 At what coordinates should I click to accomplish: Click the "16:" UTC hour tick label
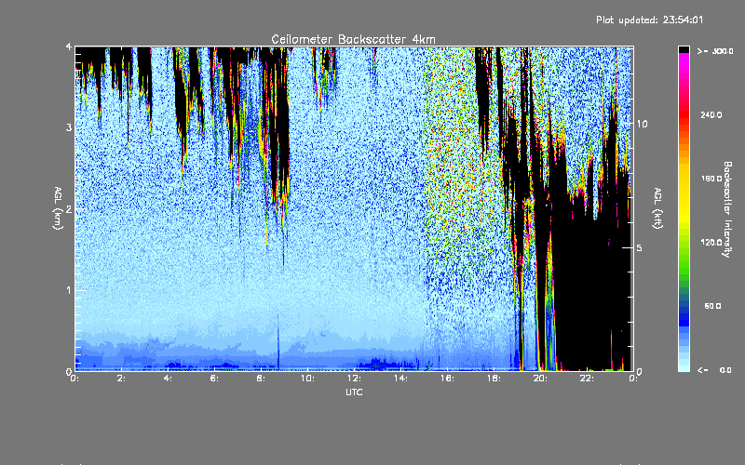click(x=447, y=379)
